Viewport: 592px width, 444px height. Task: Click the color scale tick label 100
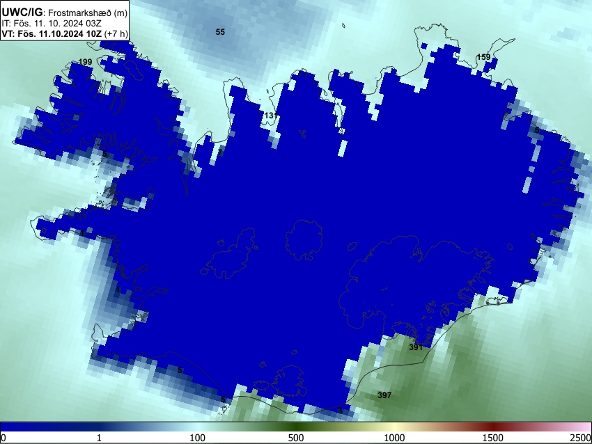197,438
